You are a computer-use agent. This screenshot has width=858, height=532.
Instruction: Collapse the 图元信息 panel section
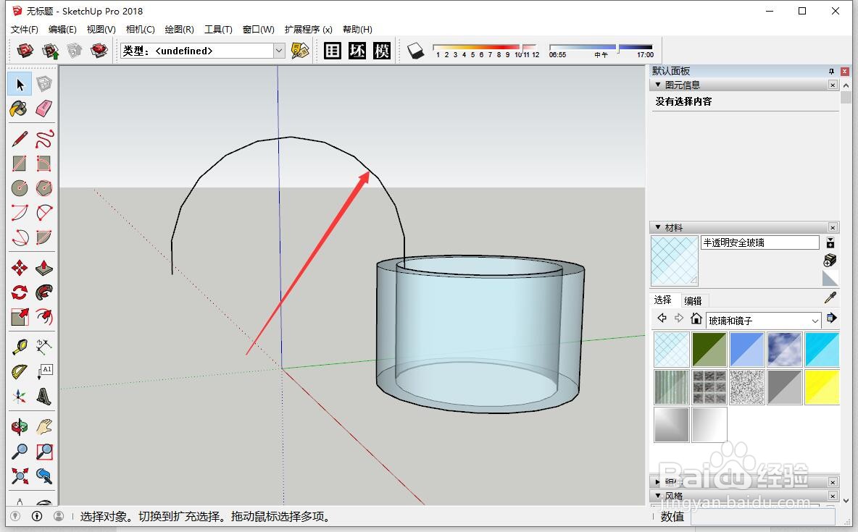pyautogui.click(x=659, y=85)
